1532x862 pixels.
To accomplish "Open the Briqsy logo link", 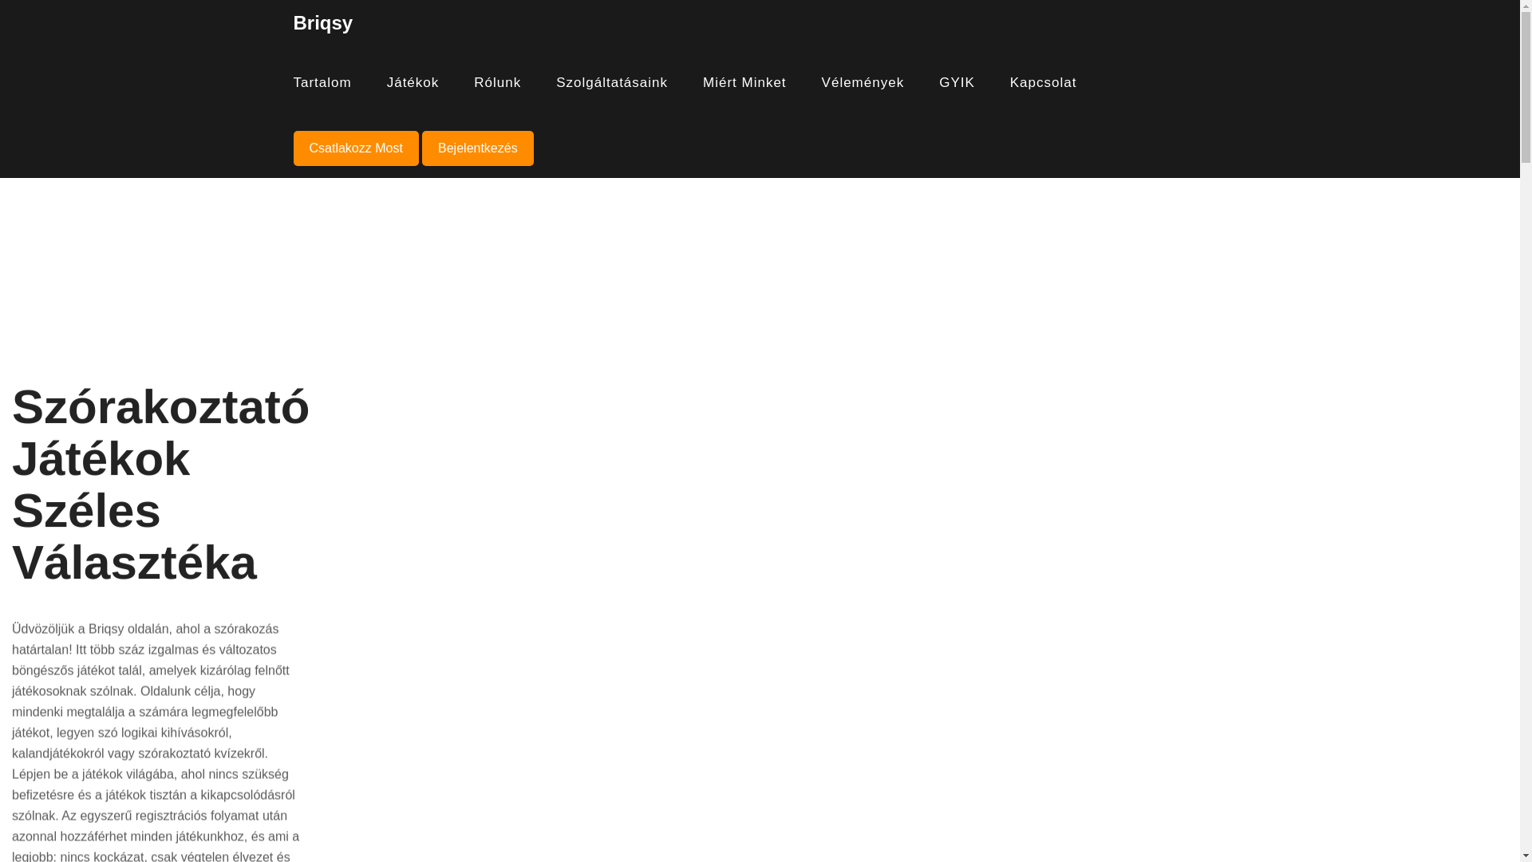I will (322, 23).
